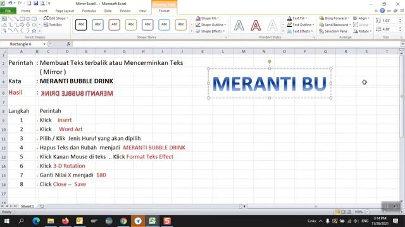Open the Text Effects dropdown
This screenshot has height=227, width=405.
click(300, 31)
